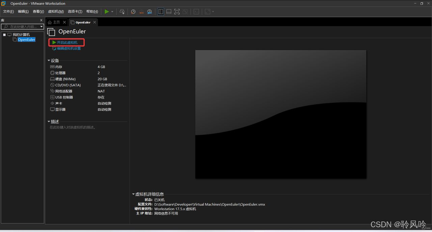Click the description text field placeholder
The image size is (432, 232).
[73, 127]
